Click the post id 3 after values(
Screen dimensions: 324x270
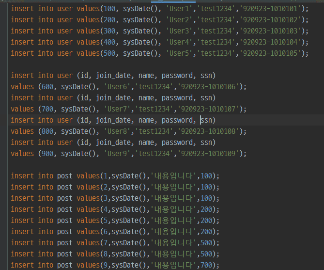[x=106, y=198]
